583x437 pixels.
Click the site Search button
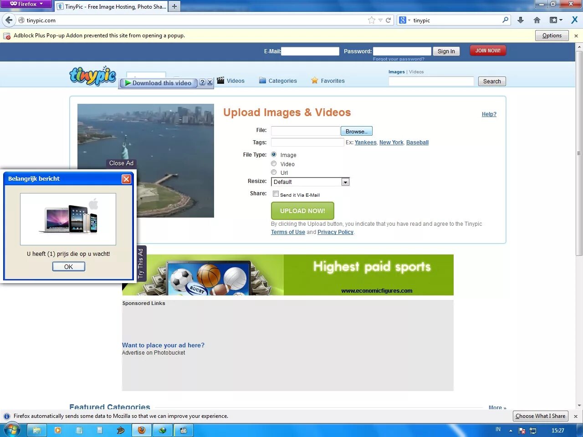(492, 81)
